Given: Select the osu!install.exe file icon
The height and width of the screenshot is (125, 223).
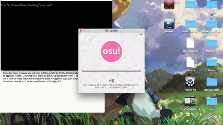Looking at the screenshot, I should tap(190, 43).
